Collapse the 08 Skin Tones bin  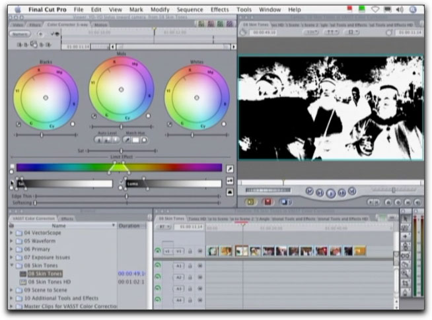tap(11, 265)
